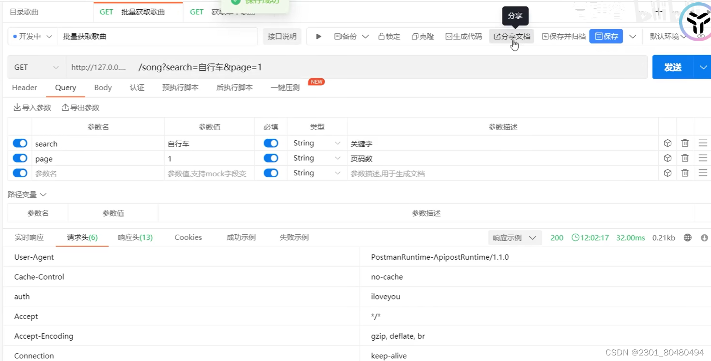Switch to the 目录歌曲 tab
The width and height of the screenshot is (711, 361).
(24, 12)
